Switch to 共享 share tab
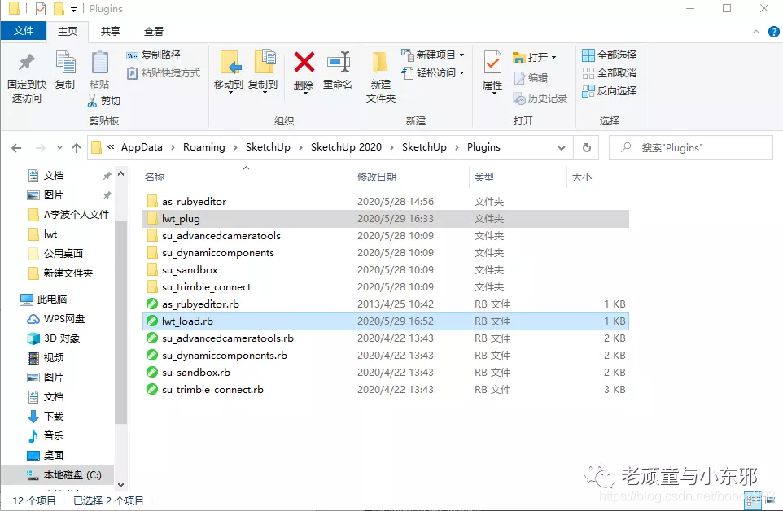This screenshot has height=511, width=783. (x=111, y=32)
